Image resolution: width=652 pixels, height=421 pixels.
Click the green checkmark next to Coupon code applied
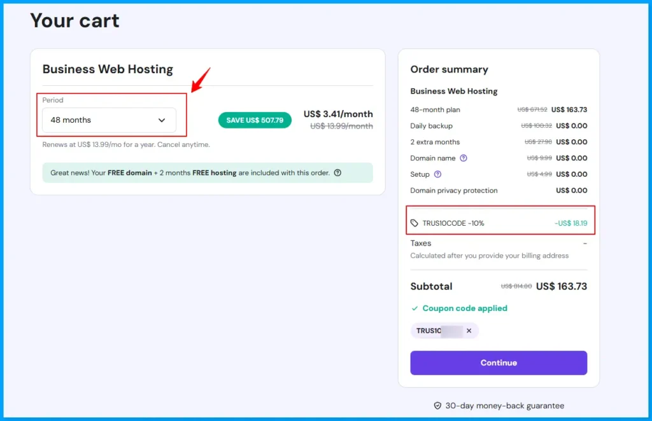(x=416, y=308)
